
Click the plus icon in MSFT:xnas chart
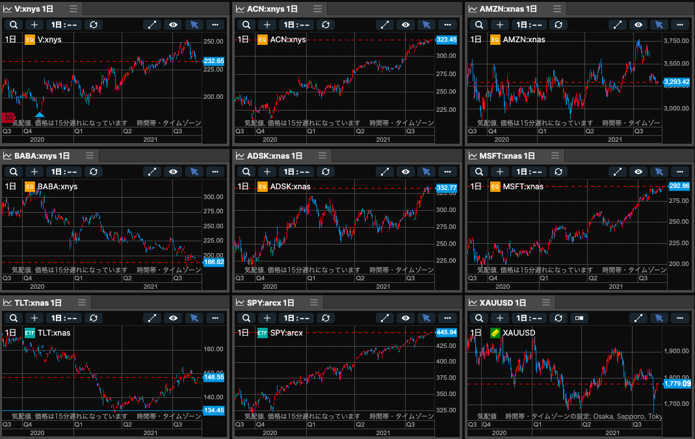[x=499, y=172]
